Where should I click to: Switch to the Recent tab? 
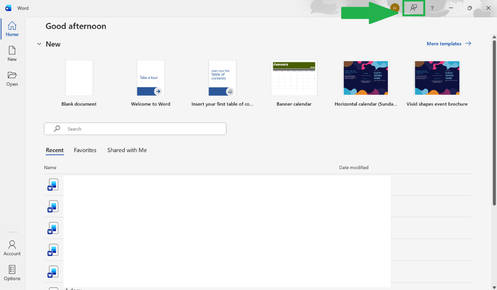(x=54, y=150)
